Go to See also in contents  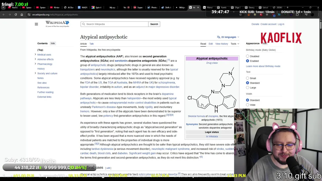(42, 83)
